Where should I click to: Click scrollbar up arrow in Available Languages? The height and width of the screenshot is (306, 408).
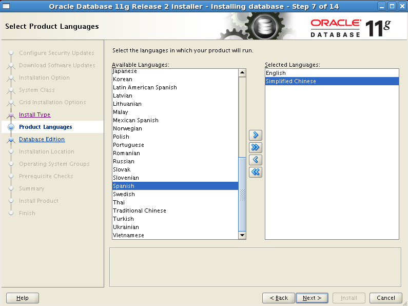(x=242, y=72)
